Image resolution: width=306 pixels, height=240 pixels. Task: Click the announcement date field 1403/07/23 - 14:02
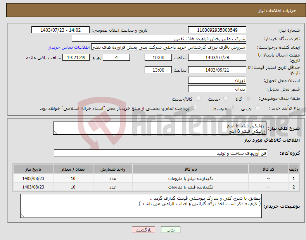click(x=60, y=30)
